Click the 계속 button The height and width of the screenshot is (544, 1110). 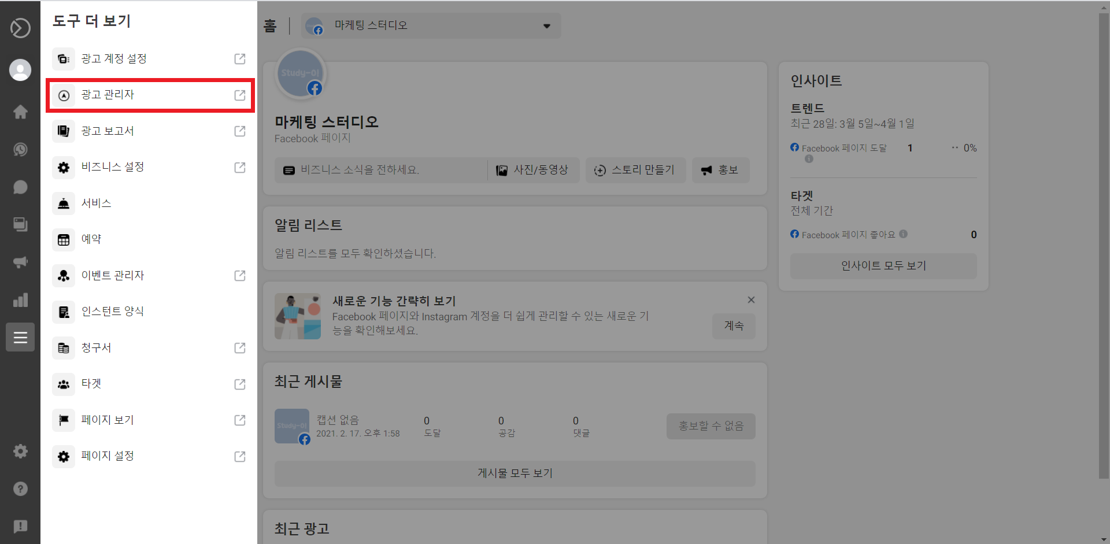734,326
